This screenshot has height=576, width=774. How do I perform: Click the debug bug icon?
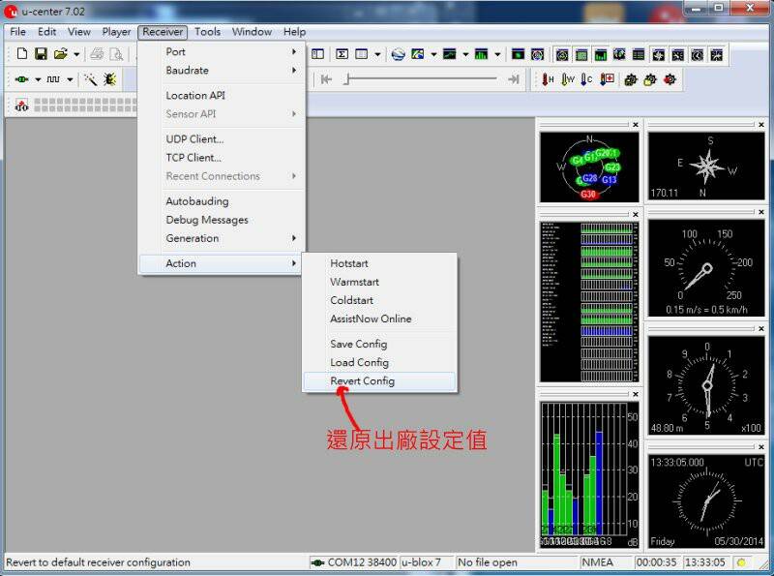[109, 79]
